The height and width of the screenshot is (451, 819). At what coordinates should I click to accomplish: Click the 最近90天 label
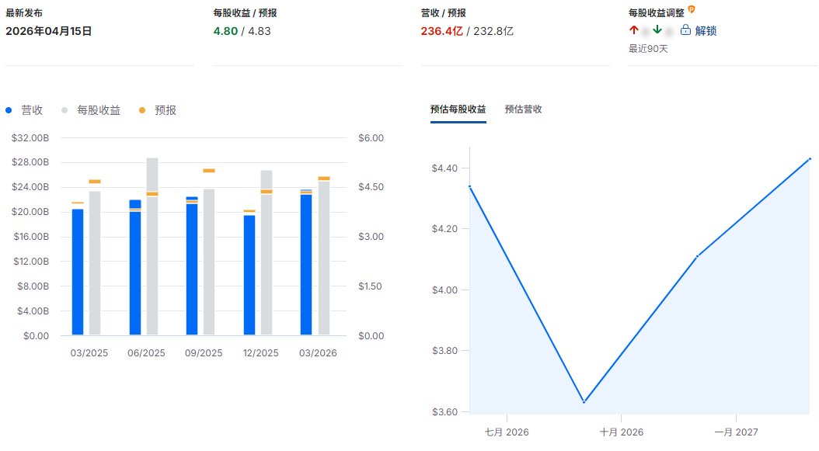tap(648, 49)
